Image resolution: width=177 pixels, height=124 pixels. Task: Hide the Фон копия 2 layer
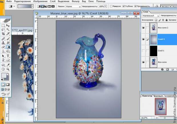pyautogui.click(x=143, y=28)
